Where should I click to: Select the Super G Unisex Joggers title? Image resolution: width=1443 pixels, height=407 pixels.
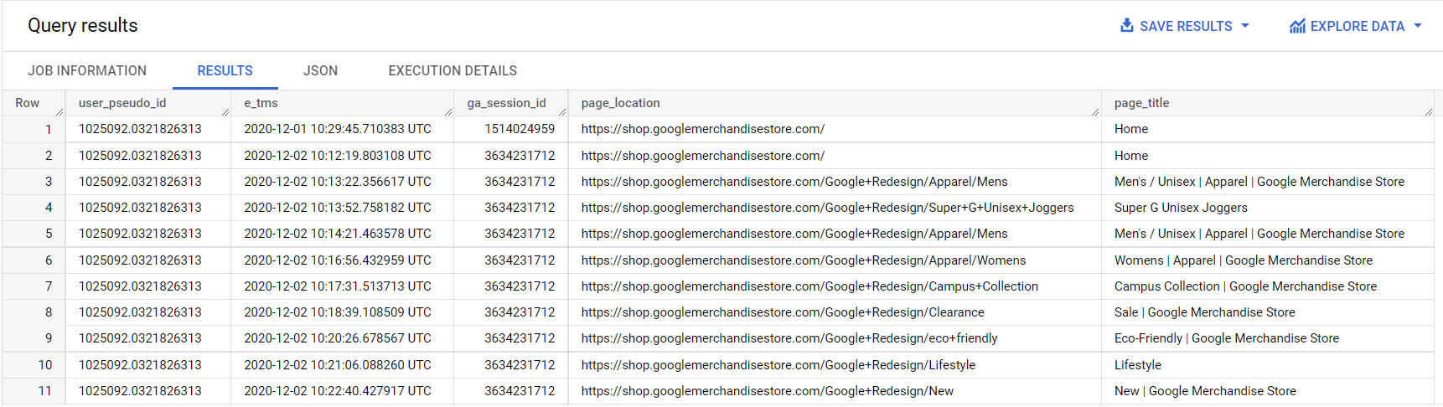click(1181, 208)
